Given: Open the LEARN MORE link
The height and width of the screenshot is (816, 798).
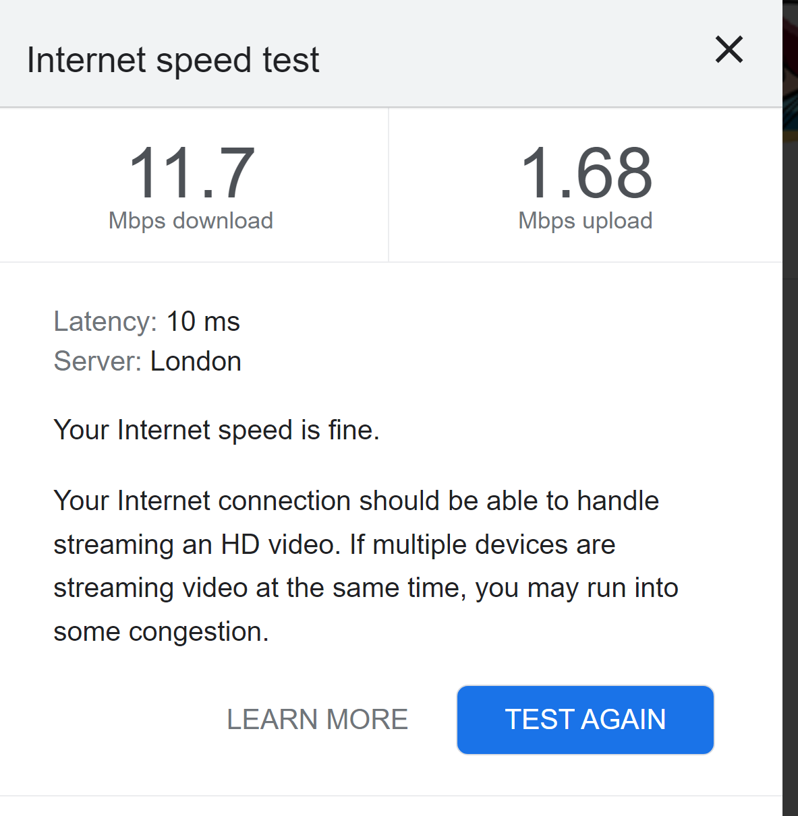Looking at the screenshot, I should click(317, 719).
